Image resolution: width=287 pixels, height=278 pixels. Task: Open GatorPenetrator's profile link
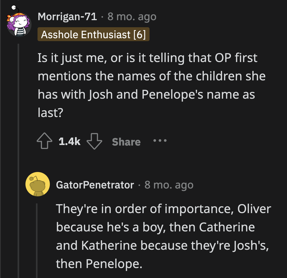[94, 184]
